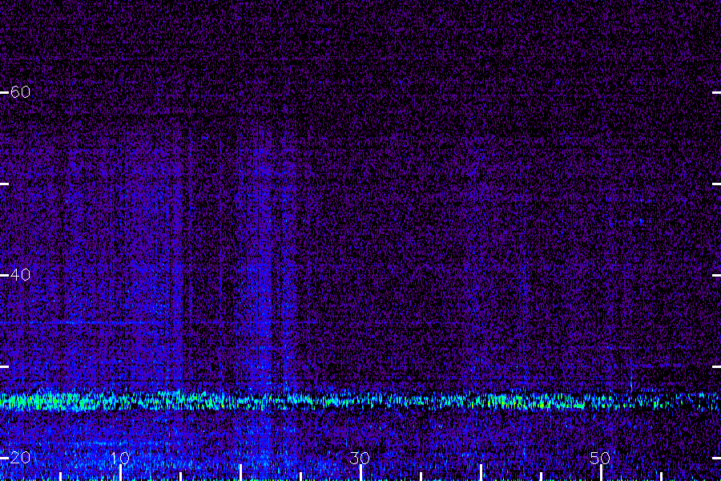The image size is (721, 481).
Task: Select the "50" label on the horizontal axis
Action: pos(600,458)
